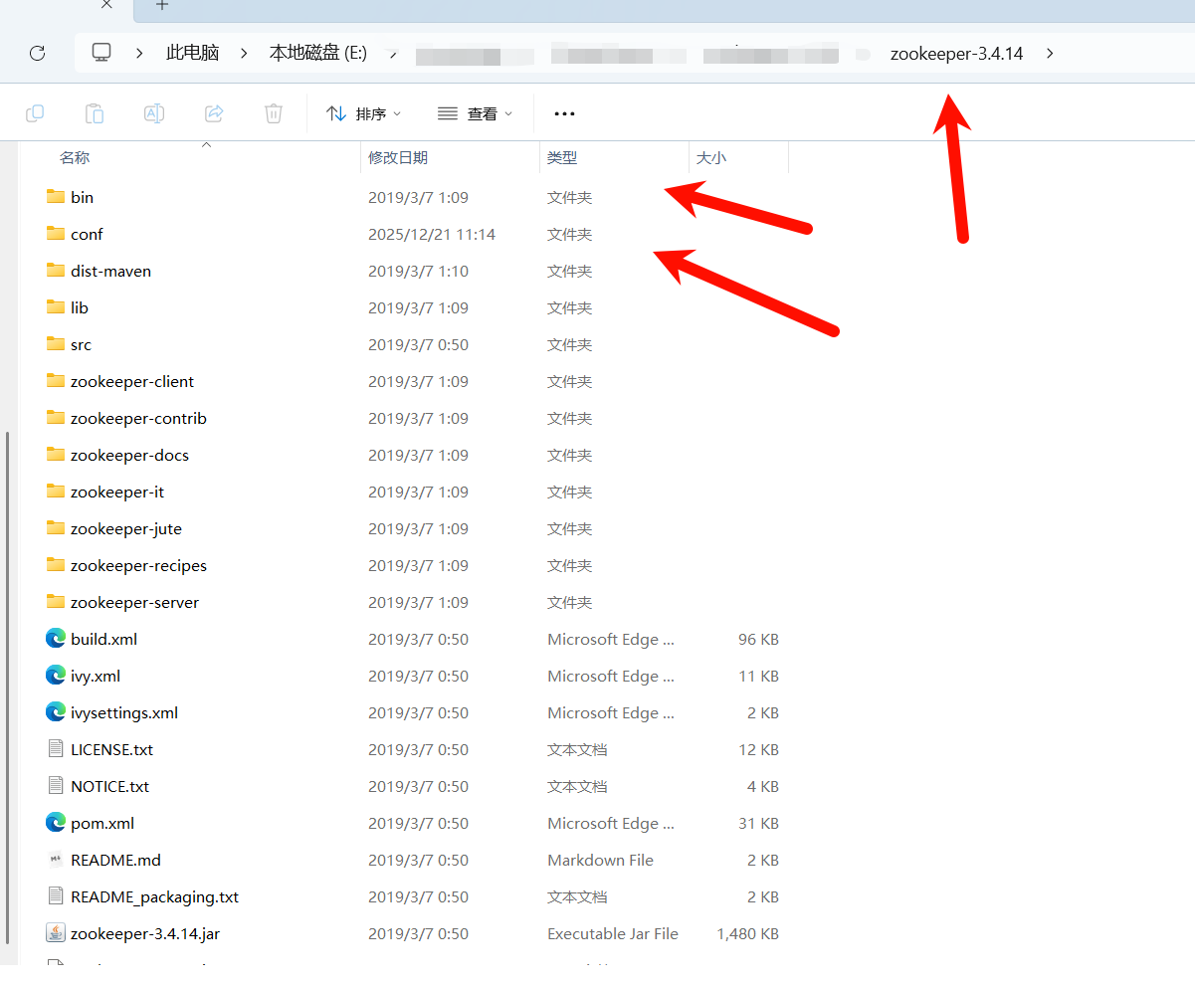This screenshot has height=986, width=1195.
Task: Click the 96 KB size value
Action: click(x=758, y=639)
